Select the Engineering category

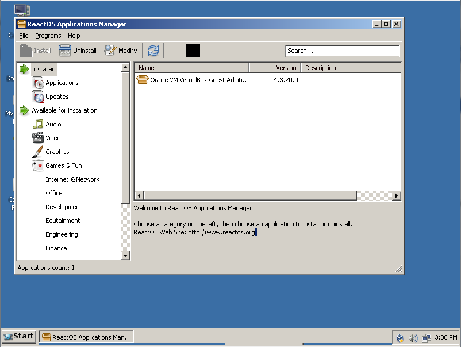coord(62,235)
